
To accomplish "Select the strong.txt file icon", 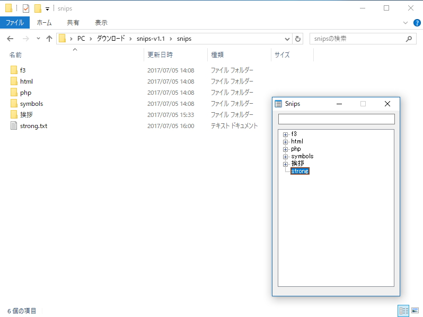I will pyautogui.click(x=14, y=126).
